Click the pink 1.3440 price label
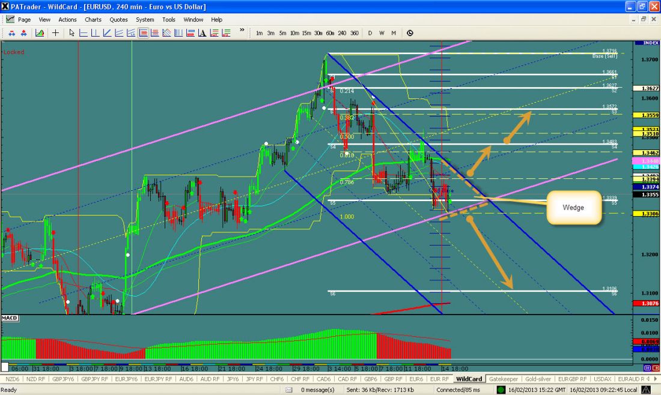Screen dimensions: 661x395 point(650,161)
